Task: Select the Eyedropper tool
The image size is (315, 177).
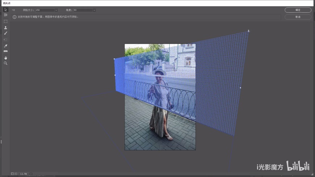Action: [x=5, y=46]
